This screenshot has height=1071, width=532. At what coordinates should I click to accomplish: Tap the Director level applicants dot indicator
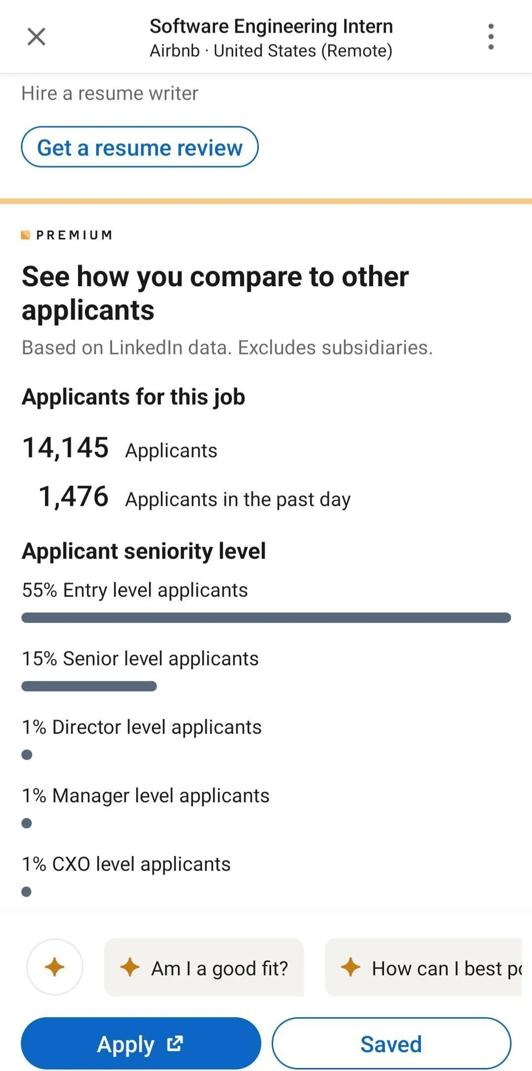click(27, 755)
